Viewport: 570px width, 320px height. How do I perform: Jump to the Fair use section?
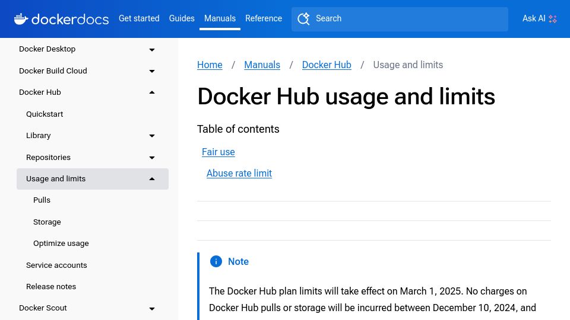point(218,152)
